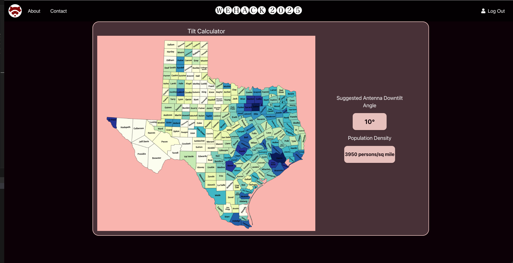This screenshot has width=513, height=263.
Task: Select Gray county on the map
Action: tap(196, 61)
